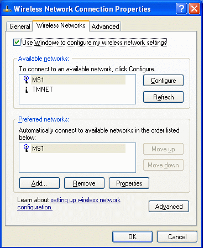The width and height of the screenshot is (204, 248).
Task: Open the setting up wireless network configuration link
Action: point(69,203)
